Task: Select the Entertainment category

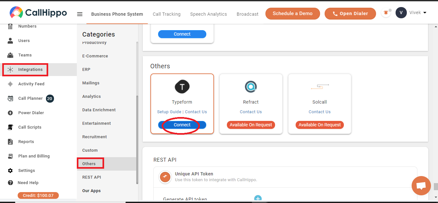Action: tap(96, 123)
